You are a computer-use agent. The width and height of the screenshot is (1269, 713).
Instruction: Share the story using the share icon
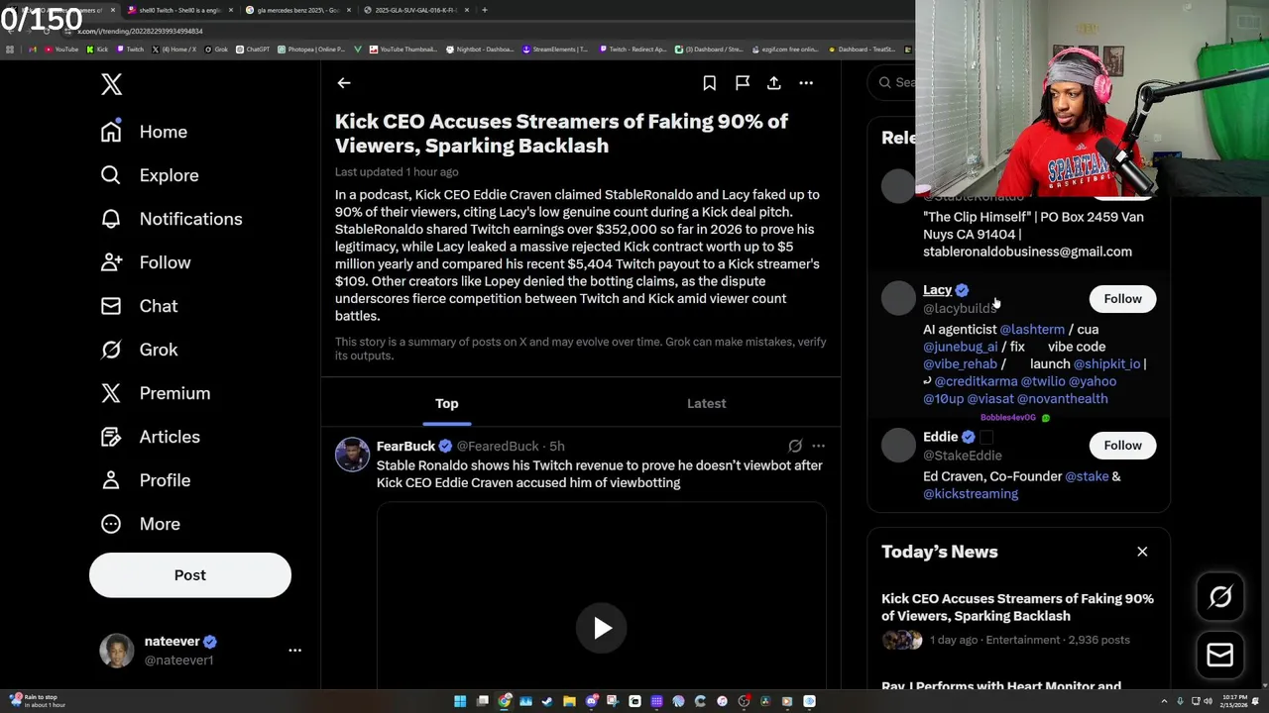pos(773,83)
